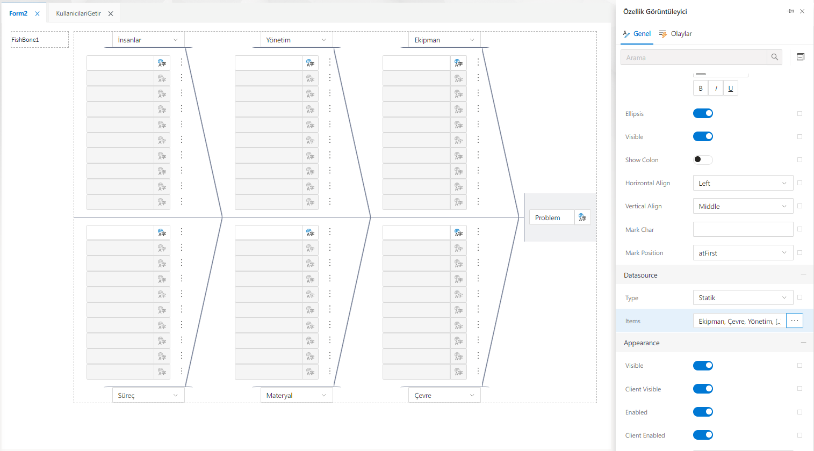Click first text field under İnsanlar
Image resolution: width=814 pixels, height=451 pixels.
click(x=120, y=63)
